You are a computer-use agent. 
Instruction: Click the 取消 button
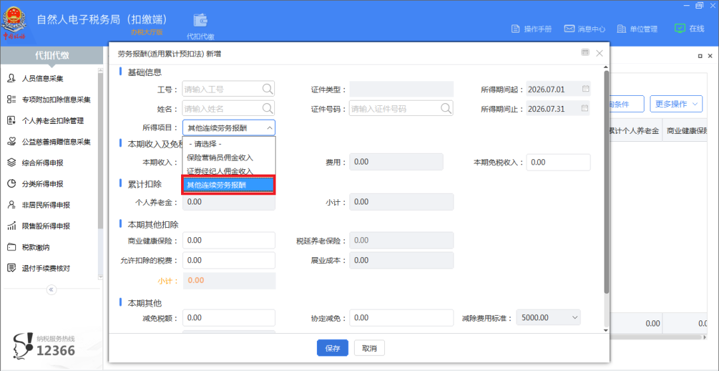[x=369, y=348]
